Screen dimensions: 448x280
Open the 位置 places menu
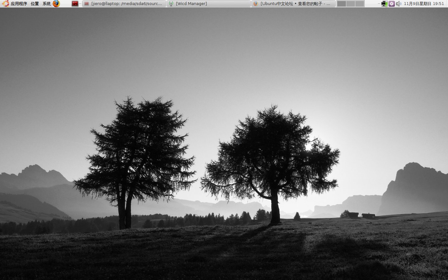[x=35, y=4]
